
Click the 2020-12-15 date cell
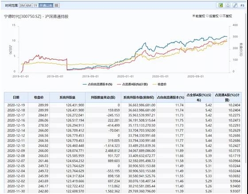[x=16, y=125]
